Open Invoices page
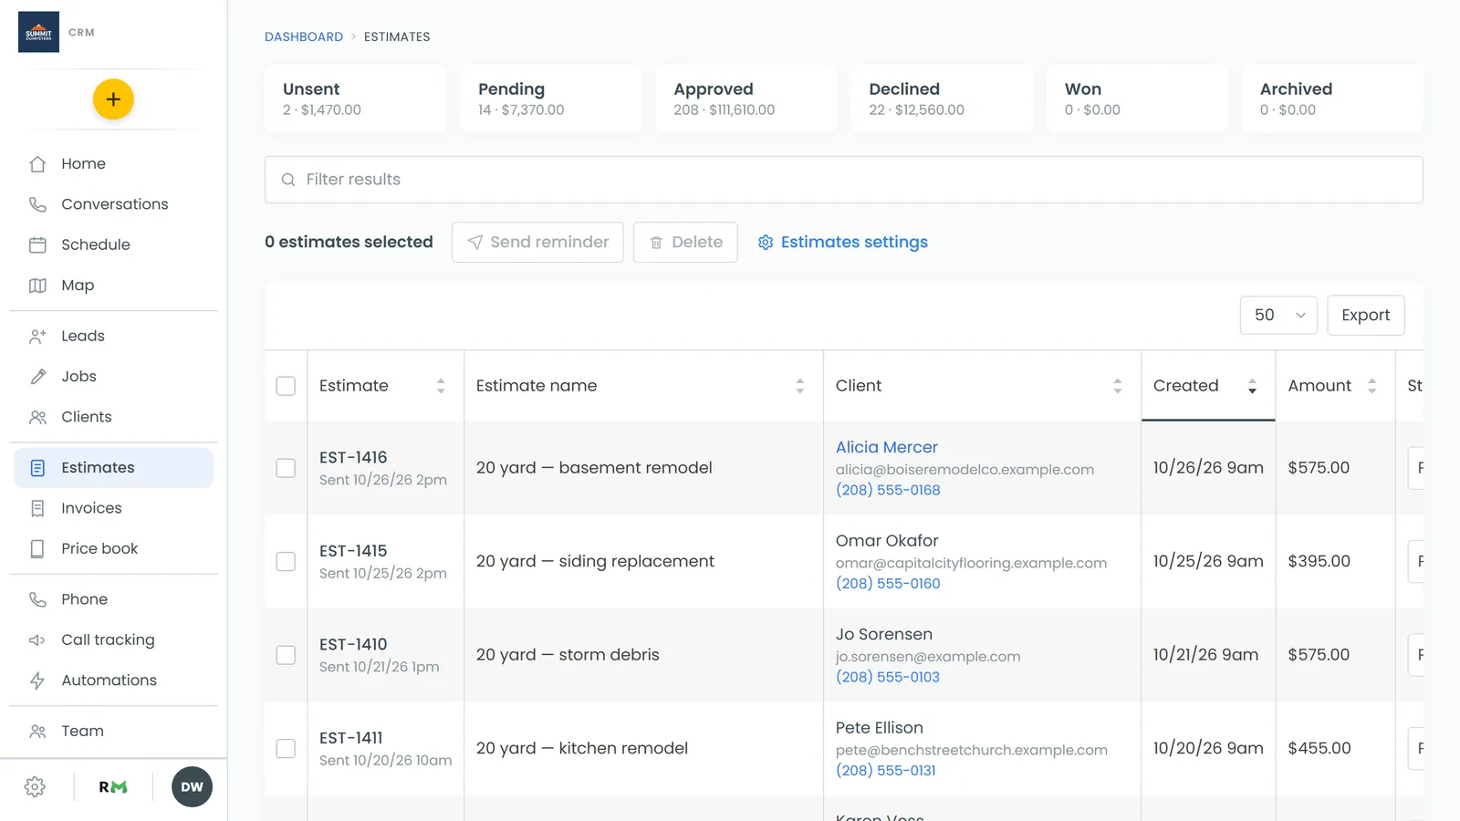Screen dimensions: 1460x821 pyautogui.click(x=113, y=508)
